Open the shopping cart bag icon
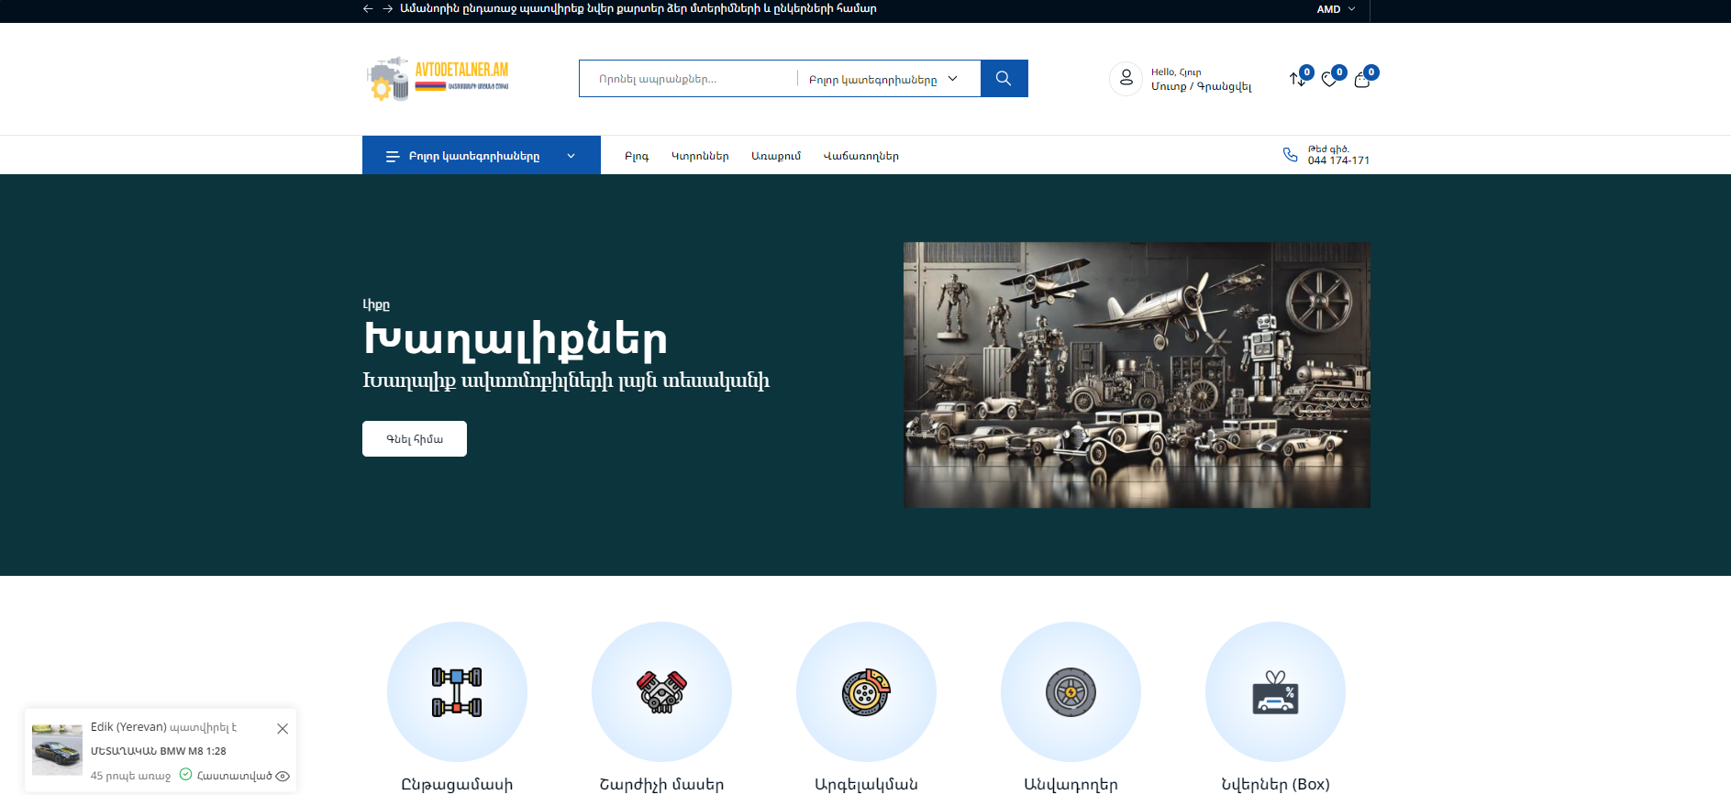This screenshot has width=1731, height=795. coord(1362,80)
